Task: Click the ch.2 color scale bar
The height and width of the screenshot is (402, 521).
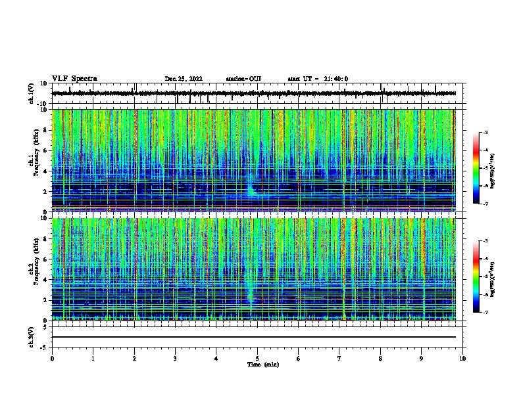Action: (476, 277)
